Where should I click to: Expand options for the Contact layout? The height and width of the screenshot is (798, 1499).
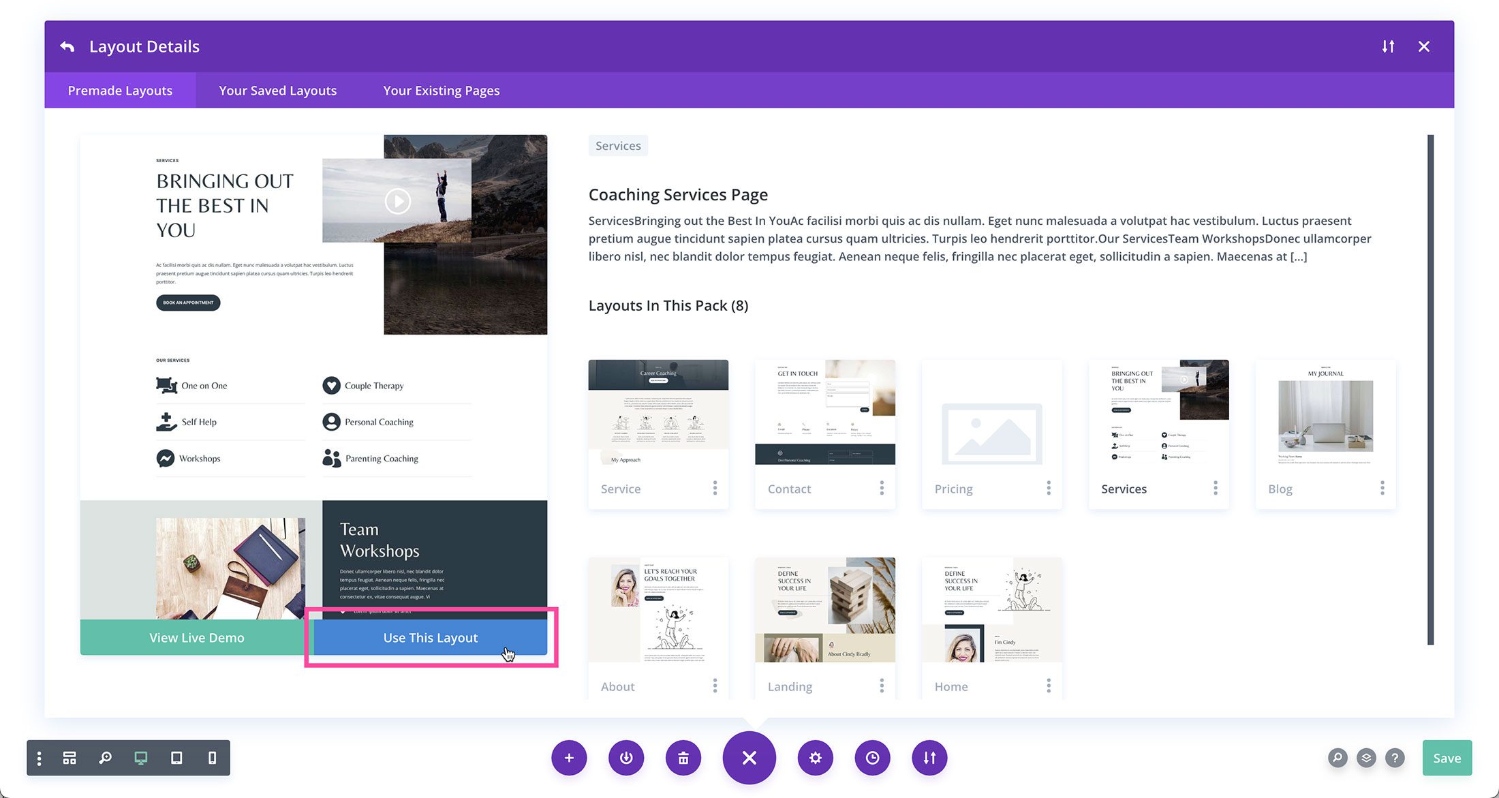[x=882, y=488]
